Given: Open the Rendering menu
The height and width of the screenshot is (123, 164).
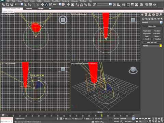Looking at the screenshot, I should [x=66, y=1].
